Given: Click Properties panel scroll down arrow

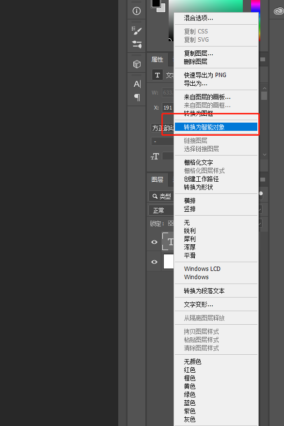Looking at the screenshot, I should tap(265, 155).
